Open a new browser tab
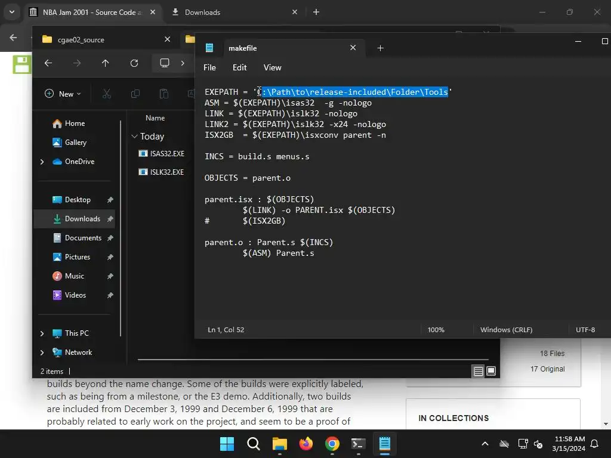Image resolution: width=611 pixels, height=458 pixels. [x=316, y=12]
